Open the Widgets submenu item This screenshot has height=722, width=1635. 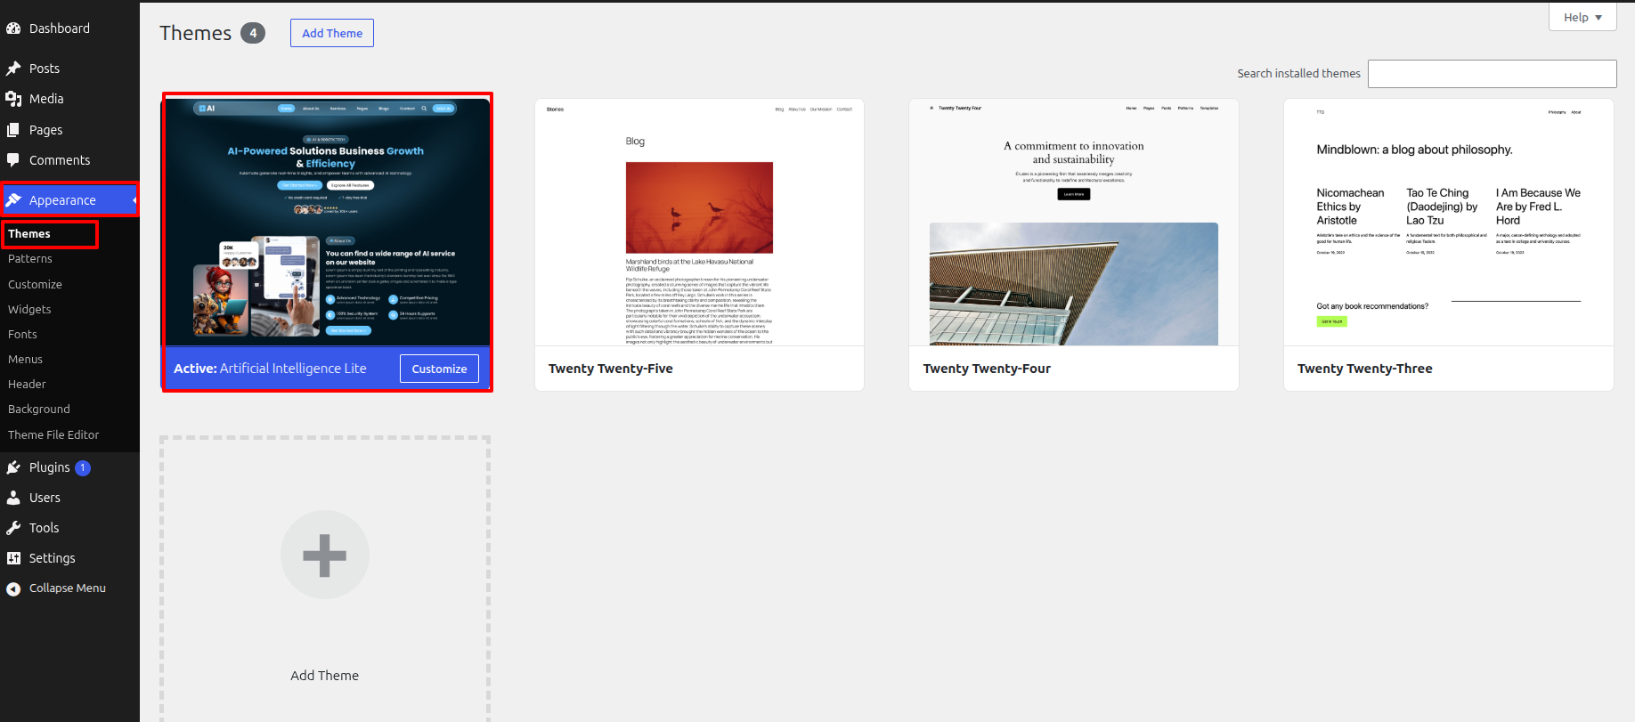(29, 310)
